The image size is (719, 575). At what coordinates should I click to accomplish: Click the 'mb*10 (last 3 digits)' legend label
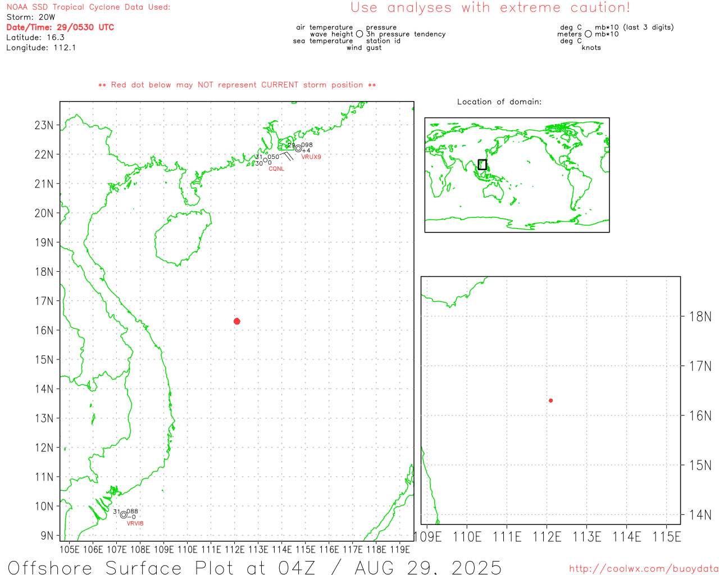634,28
